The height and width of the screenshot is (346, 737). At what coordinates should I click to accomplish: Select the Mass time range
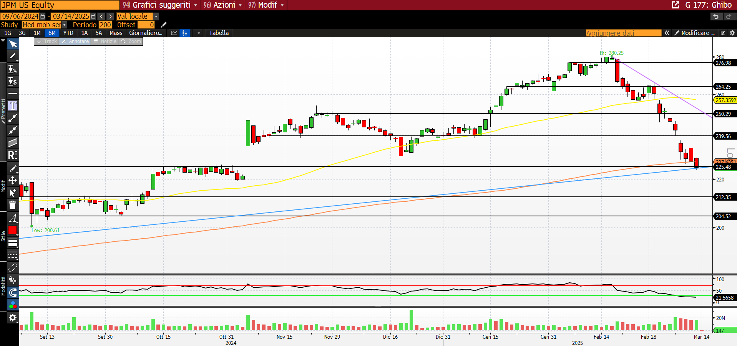point(116,33)
